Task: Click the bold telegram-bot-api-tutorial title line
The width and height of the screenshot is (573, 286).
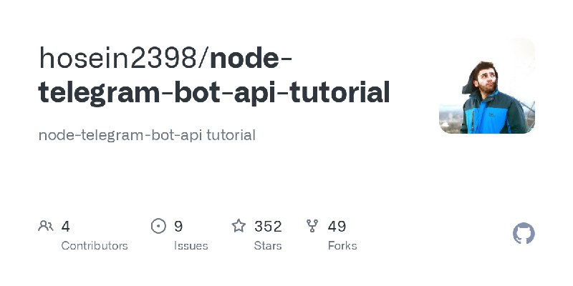Action: [x=213, y=93]
